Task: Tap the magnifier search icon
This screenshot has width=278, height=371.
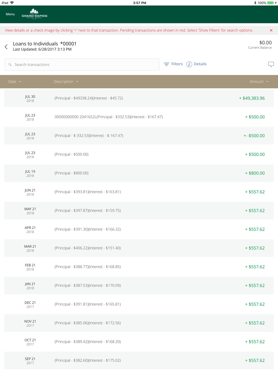Action: [x=10, y=64]
